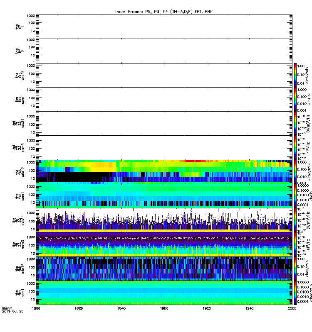
Task: Click the color bar beside thd fbk edc12 panel
Action: pyautogui.click(x=295, y=172)
